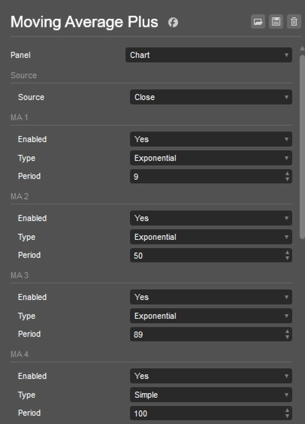The width and height of the screenshot is (305, 424).
Task: Click the MA 2 Period stepper arrows
Action: pyautogui.click(x=287, y=256)
